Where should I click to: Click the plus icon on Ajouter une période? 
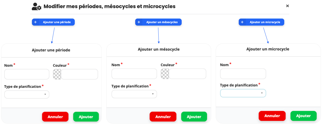(x=35, y=22)
